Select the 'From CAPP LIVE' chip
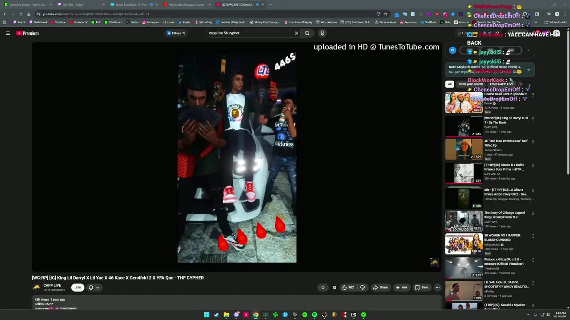This screenshot has width=570, height=320. click(x=501, y=84)
